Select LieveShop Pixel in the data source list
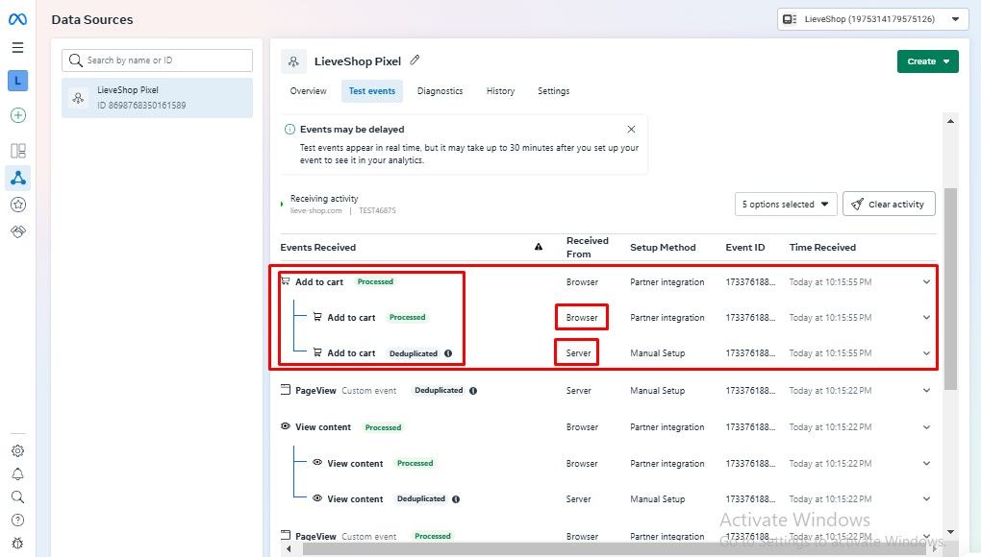The width and height of the screenshot is (981, 557). pyautogui.click(x=157, y=98)
